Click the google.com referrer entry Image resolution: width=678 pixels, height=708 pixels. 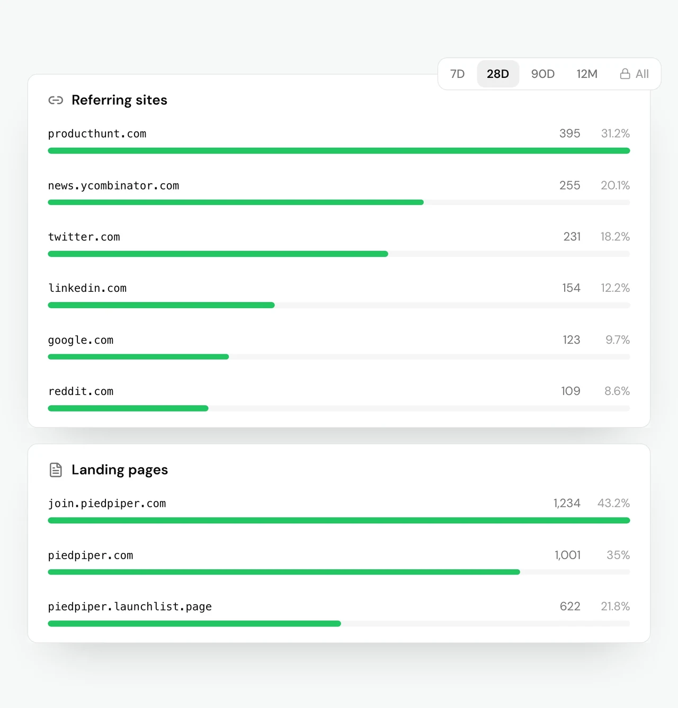coord(339,346)
